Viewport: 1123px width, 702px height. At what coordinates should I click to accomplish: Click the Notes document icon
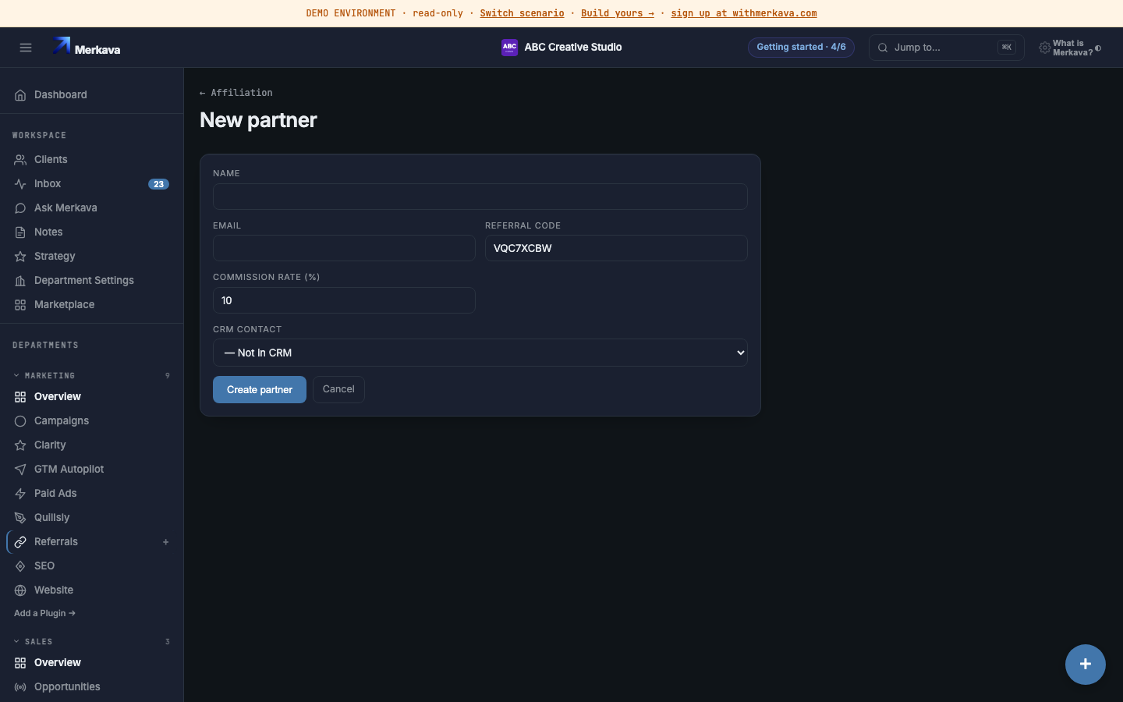pos(20,232)
